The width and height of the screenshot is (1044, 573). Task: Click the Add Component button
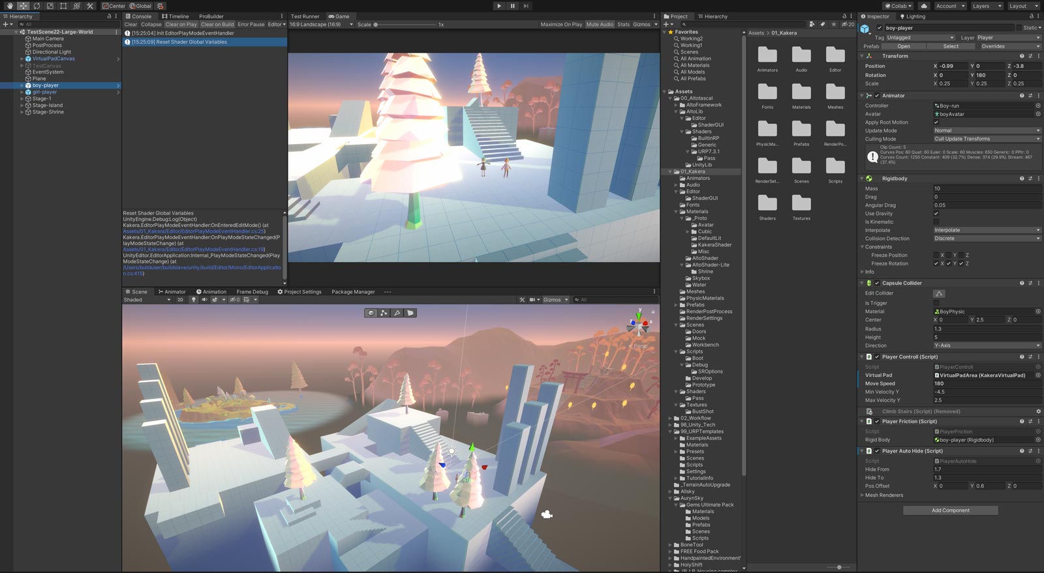coord(950,510)
